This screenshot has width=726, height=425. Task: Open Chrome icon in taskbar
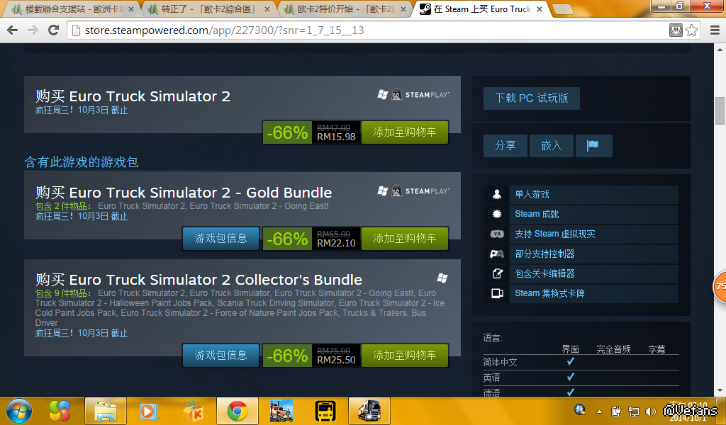[x=237, y=411]
